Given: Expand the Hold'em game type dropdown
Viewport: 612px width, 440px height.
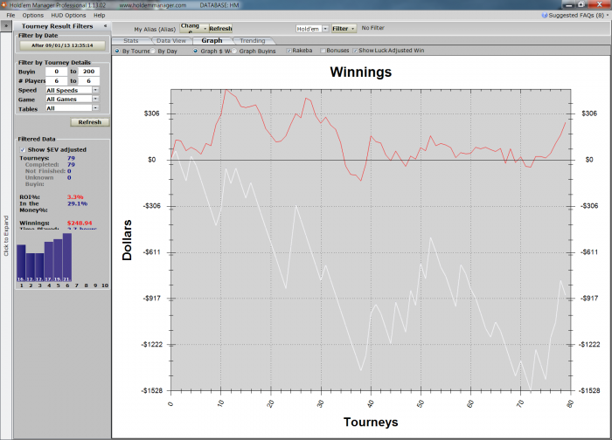Looking at the screenshot, I should 325,29.
